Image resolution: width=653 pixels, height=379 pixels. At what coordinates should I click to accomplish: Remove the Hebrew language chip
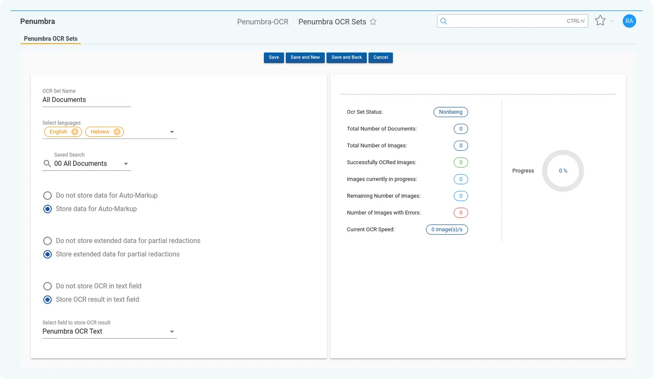coord(117,132)
